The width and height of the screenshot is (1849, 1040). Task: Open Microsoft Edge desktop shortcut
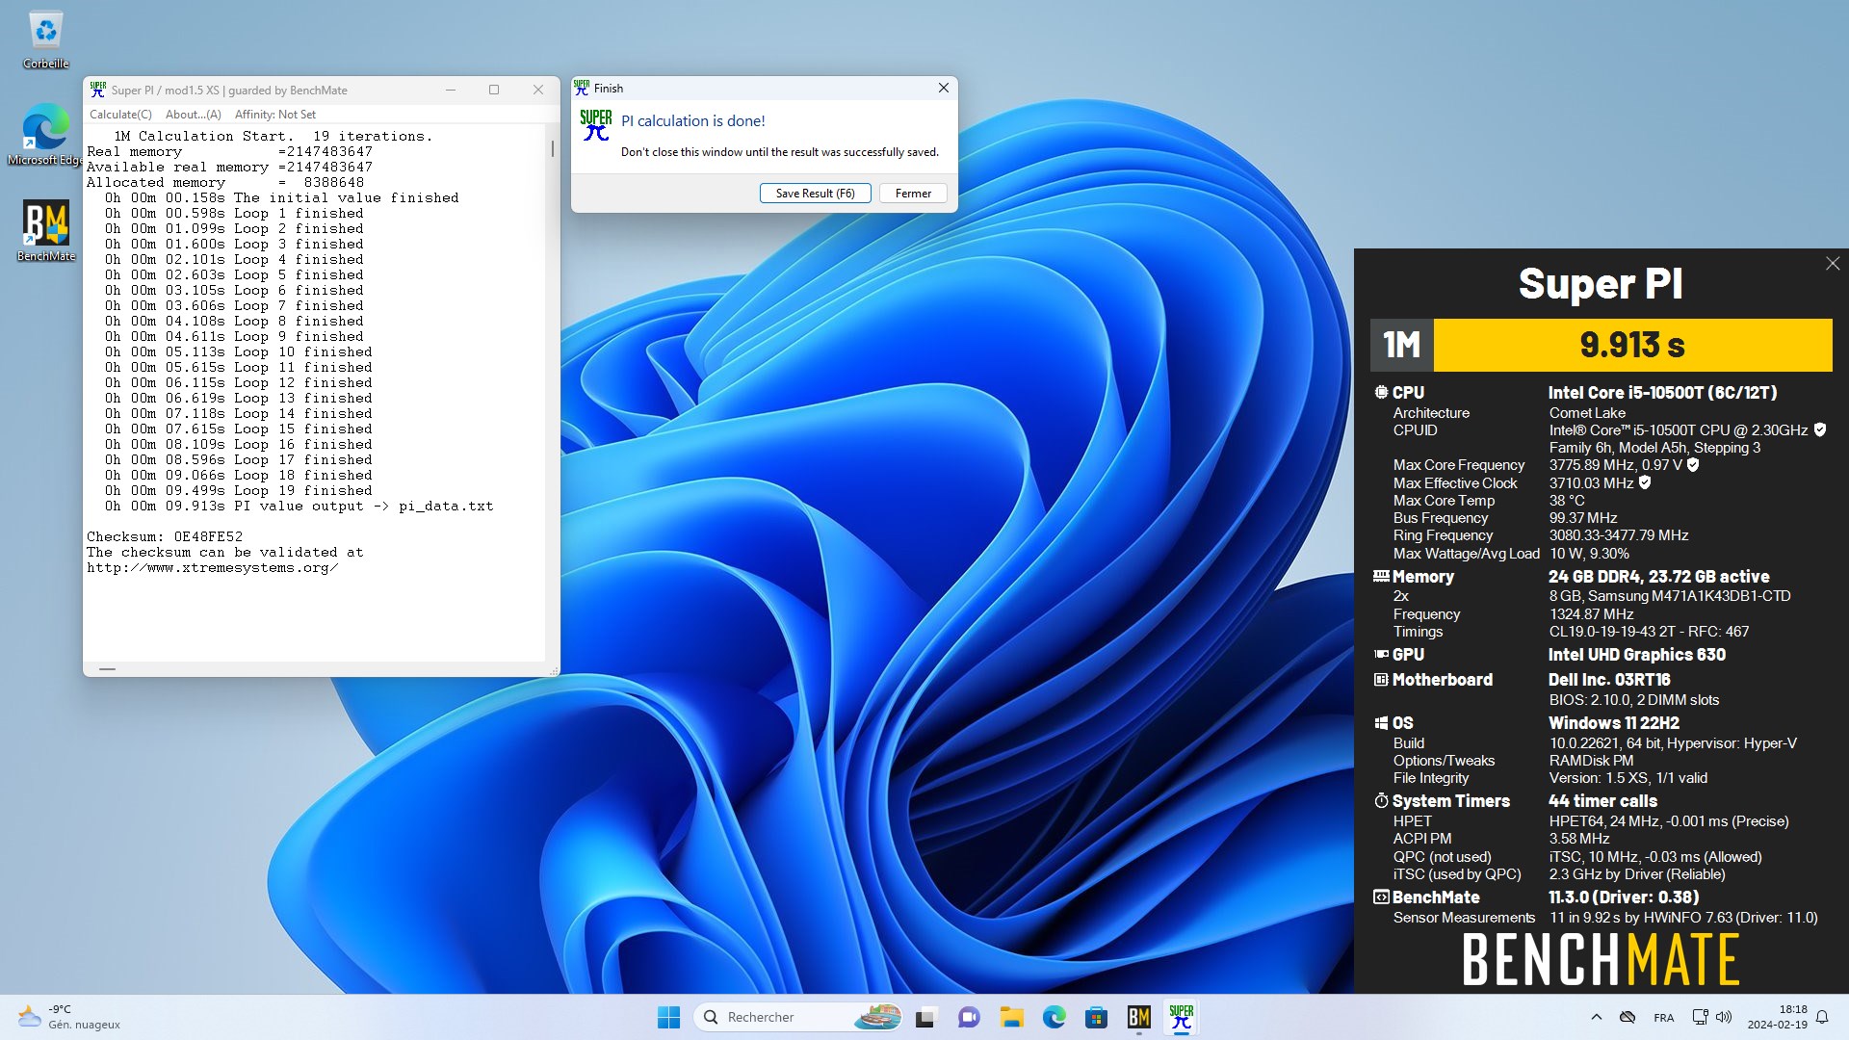click(45, 135)
